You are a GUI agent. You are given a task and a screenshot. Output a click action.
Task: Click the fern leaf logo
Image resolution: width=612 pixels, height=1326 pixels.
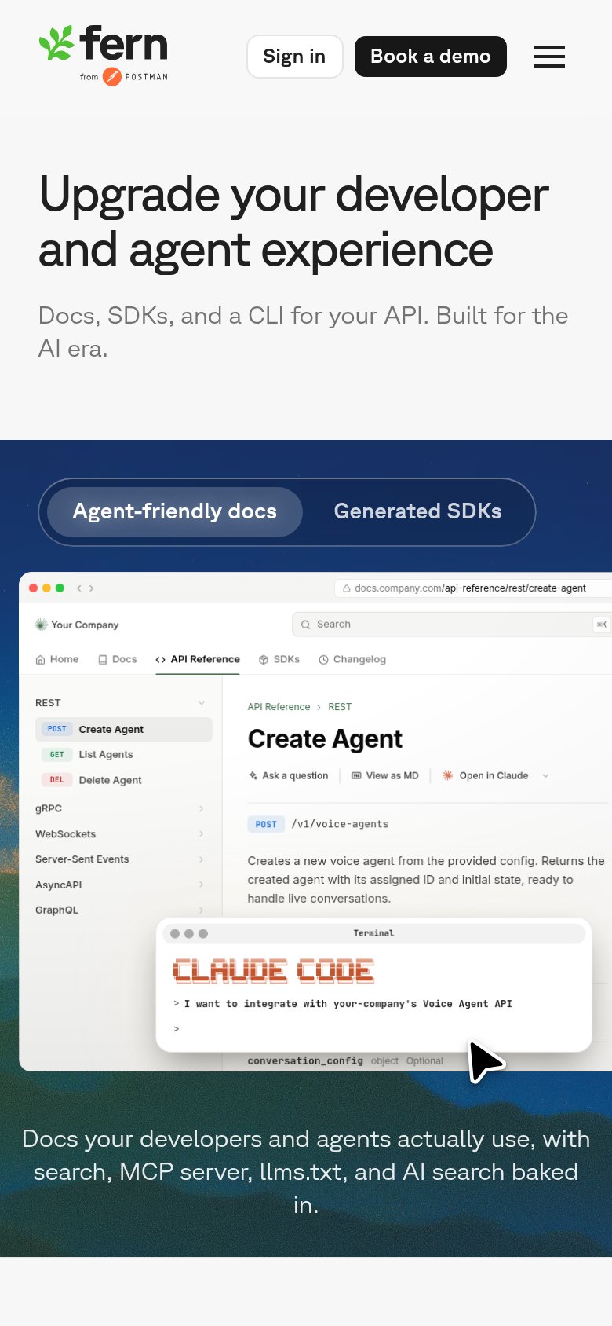pyautogui.click(x=56, y=43)
